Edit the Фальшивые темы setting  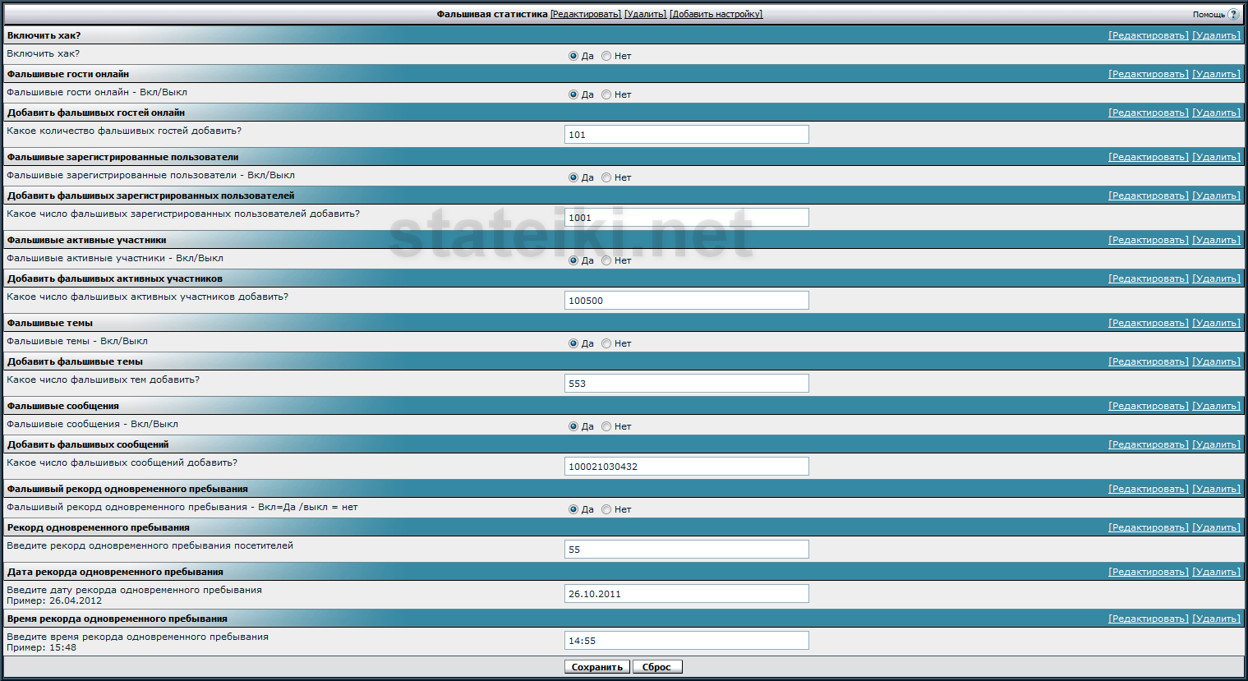(x=1149, y=323)
